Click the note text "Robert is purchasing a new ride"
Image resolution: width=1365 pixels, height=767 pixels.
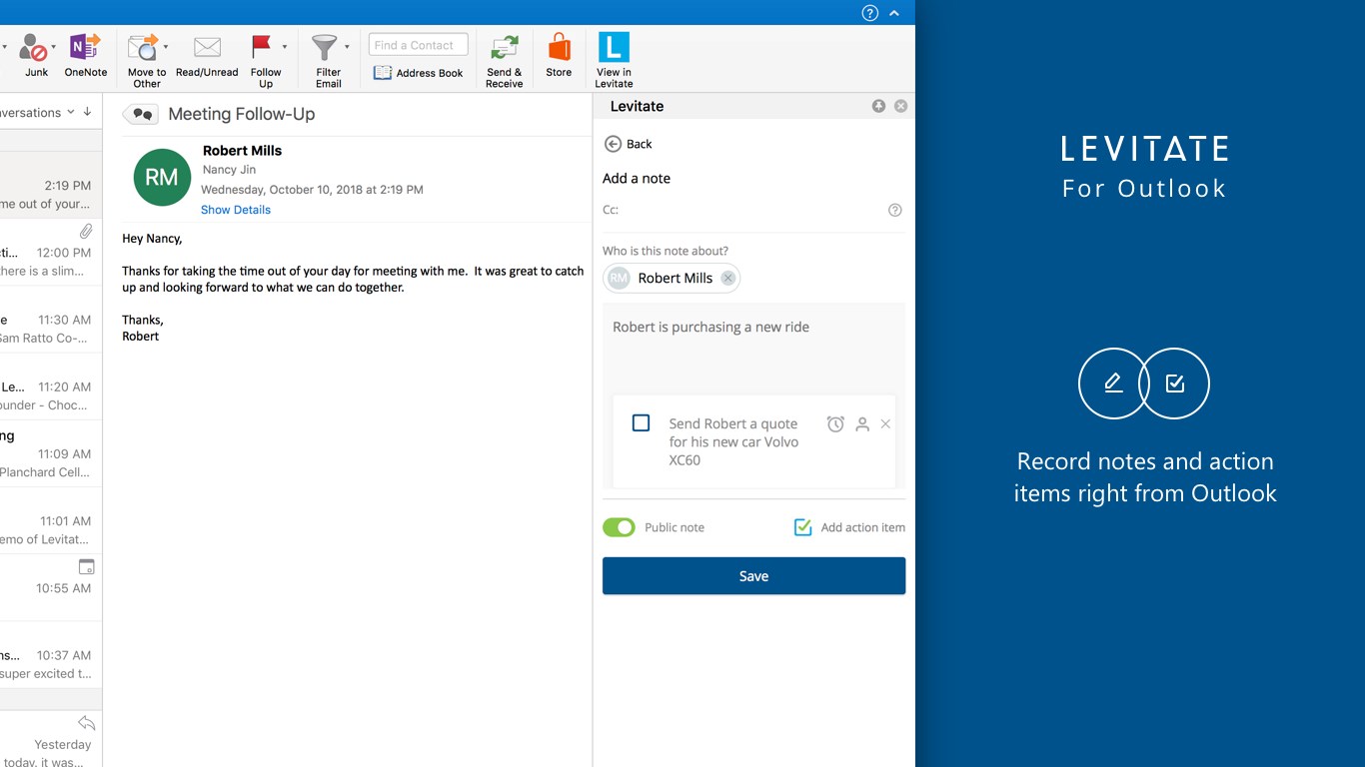click(710, 327)
